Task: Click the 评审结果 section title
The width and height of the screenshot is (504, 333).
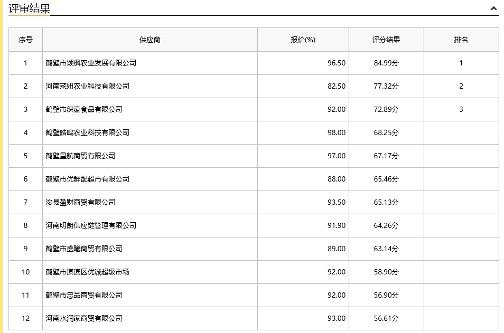Action: (30, 8)
